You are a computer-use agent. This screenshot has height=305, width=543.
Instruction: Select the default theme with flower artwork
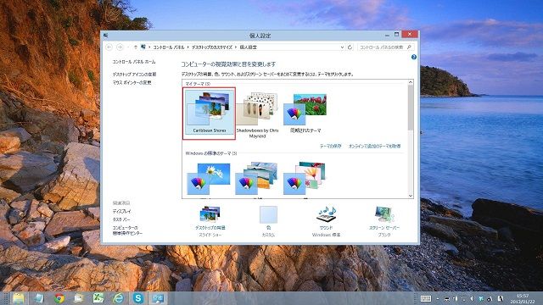coord(305,179)
